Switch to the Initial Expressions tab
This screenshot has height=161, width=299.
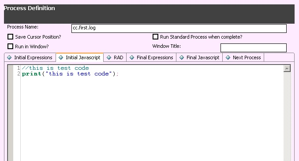click(30, 57)
